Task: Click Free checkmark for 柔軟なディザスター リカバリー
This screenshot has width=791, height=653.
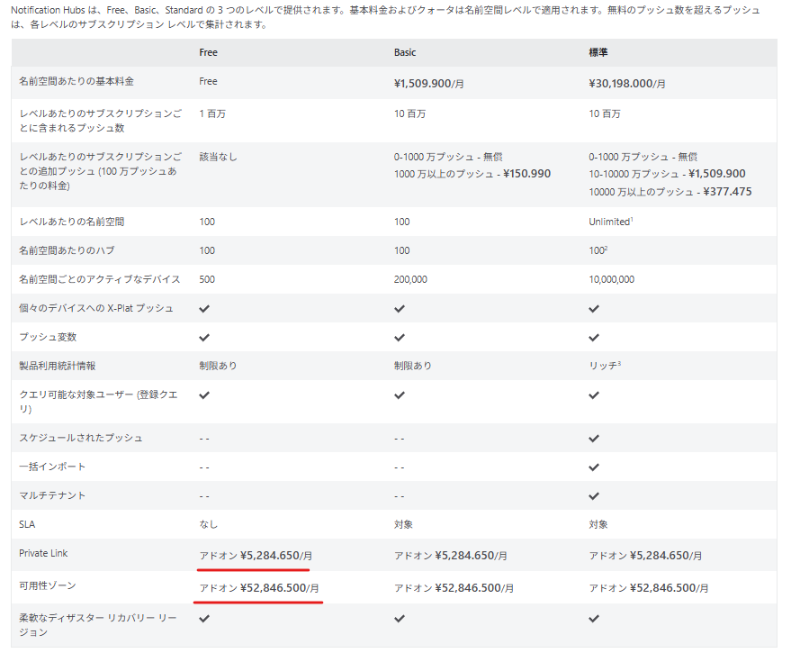Action: 204,619
